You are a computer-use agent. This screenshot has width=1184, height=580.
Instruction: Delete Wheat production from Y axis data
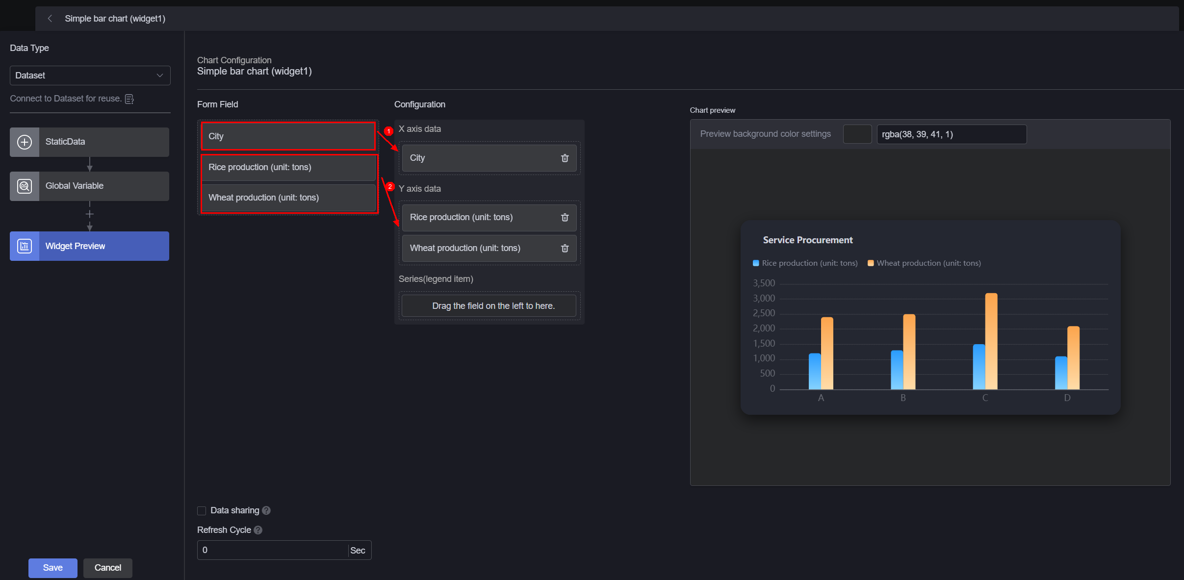click(565, 248)
